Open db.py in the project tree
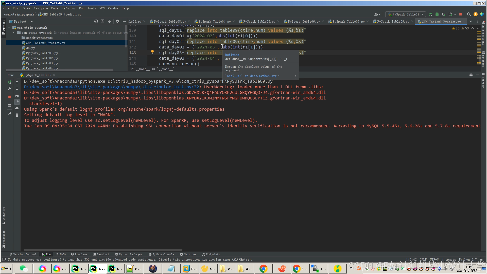 (x=30, y=48)
